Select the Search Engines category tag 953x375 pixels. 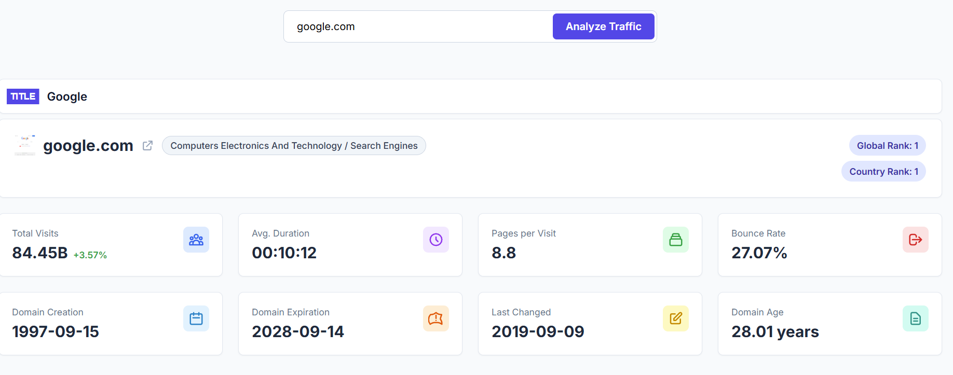point(294,146)
